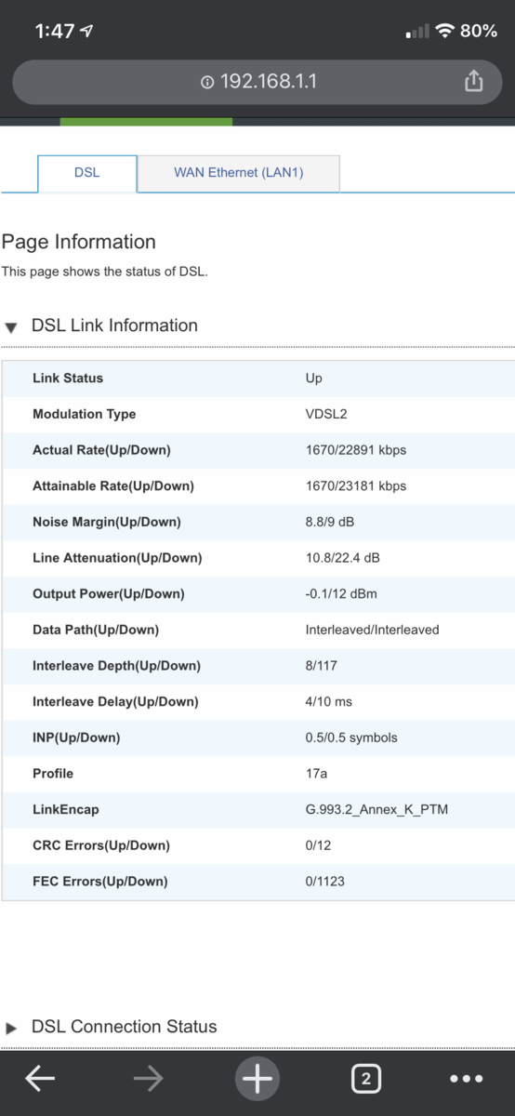Tap the FEC Errors value 0/1123
515x1116 pixels.
(x=324, y=881)
